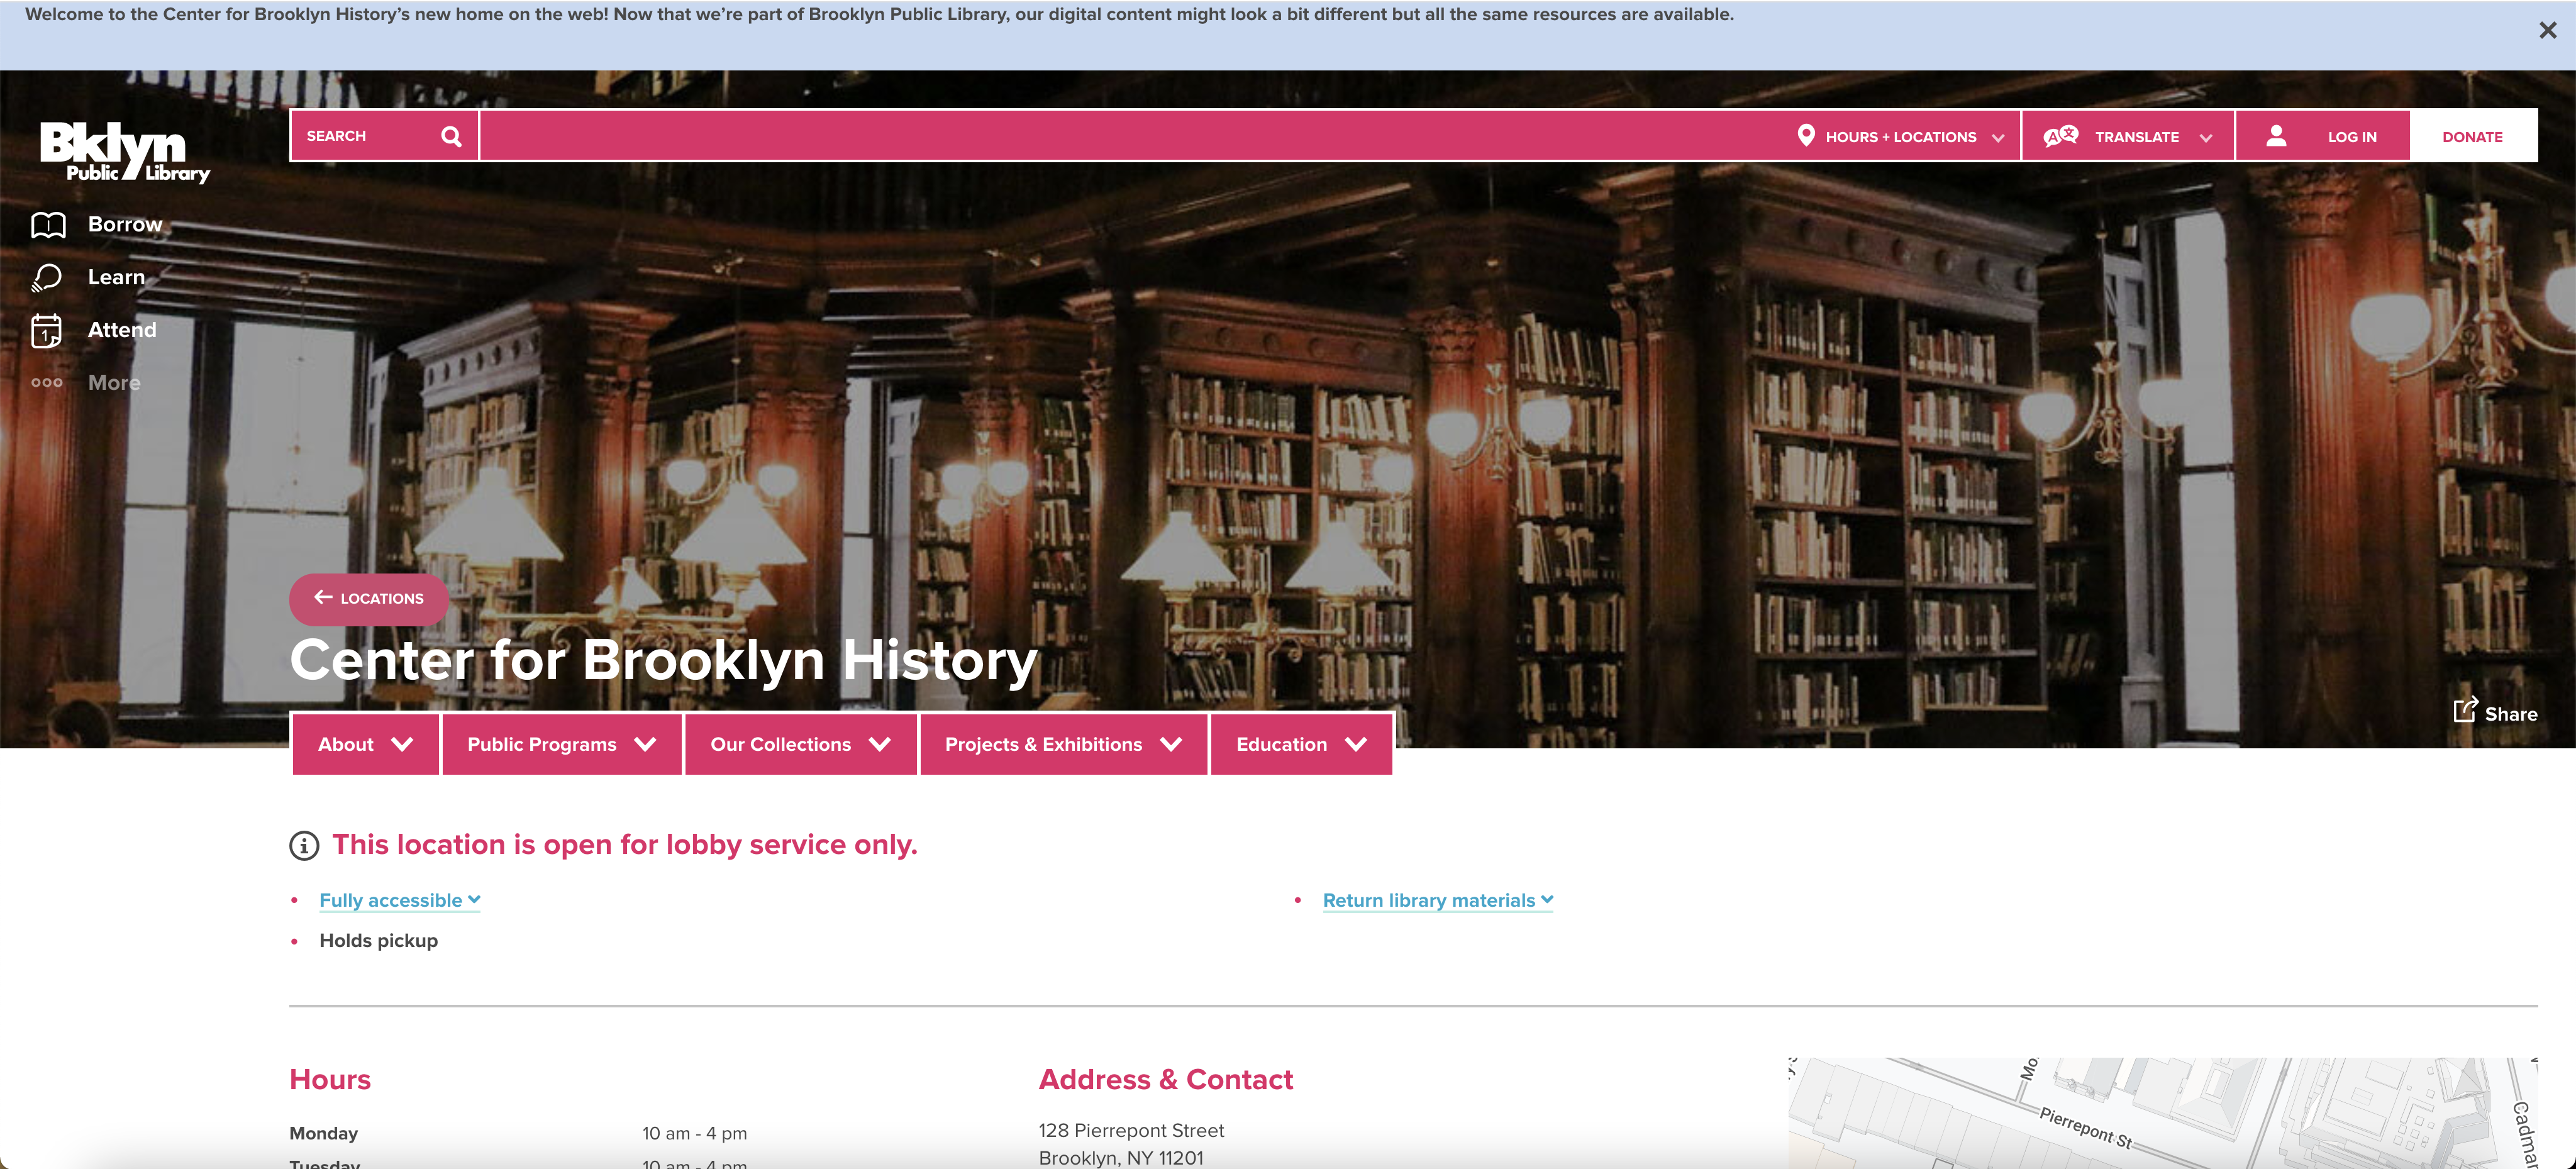Expand the Fully accessible details
This screenshot has width=2576, height=1169.
(x=399, y=900)
